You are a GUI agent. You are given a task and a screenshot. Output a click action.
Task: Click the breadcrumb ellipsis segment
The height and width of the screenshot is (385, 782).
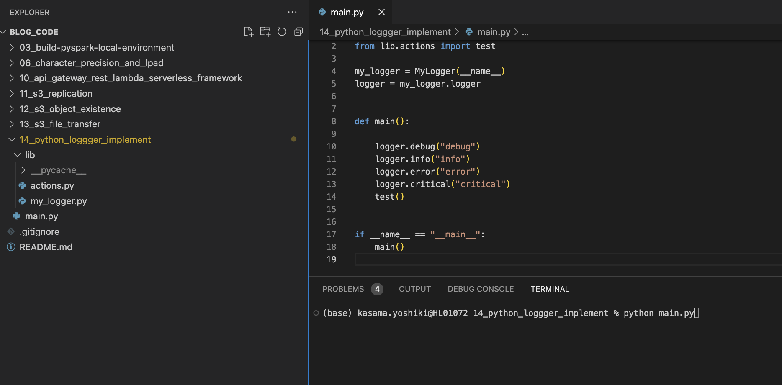[525, 33]
